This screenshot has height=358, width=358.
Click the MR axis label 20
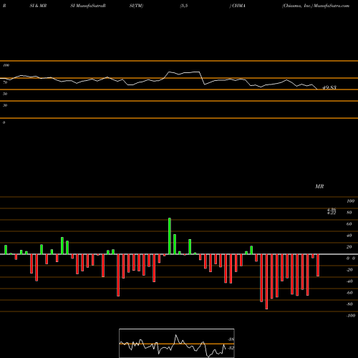349,247
